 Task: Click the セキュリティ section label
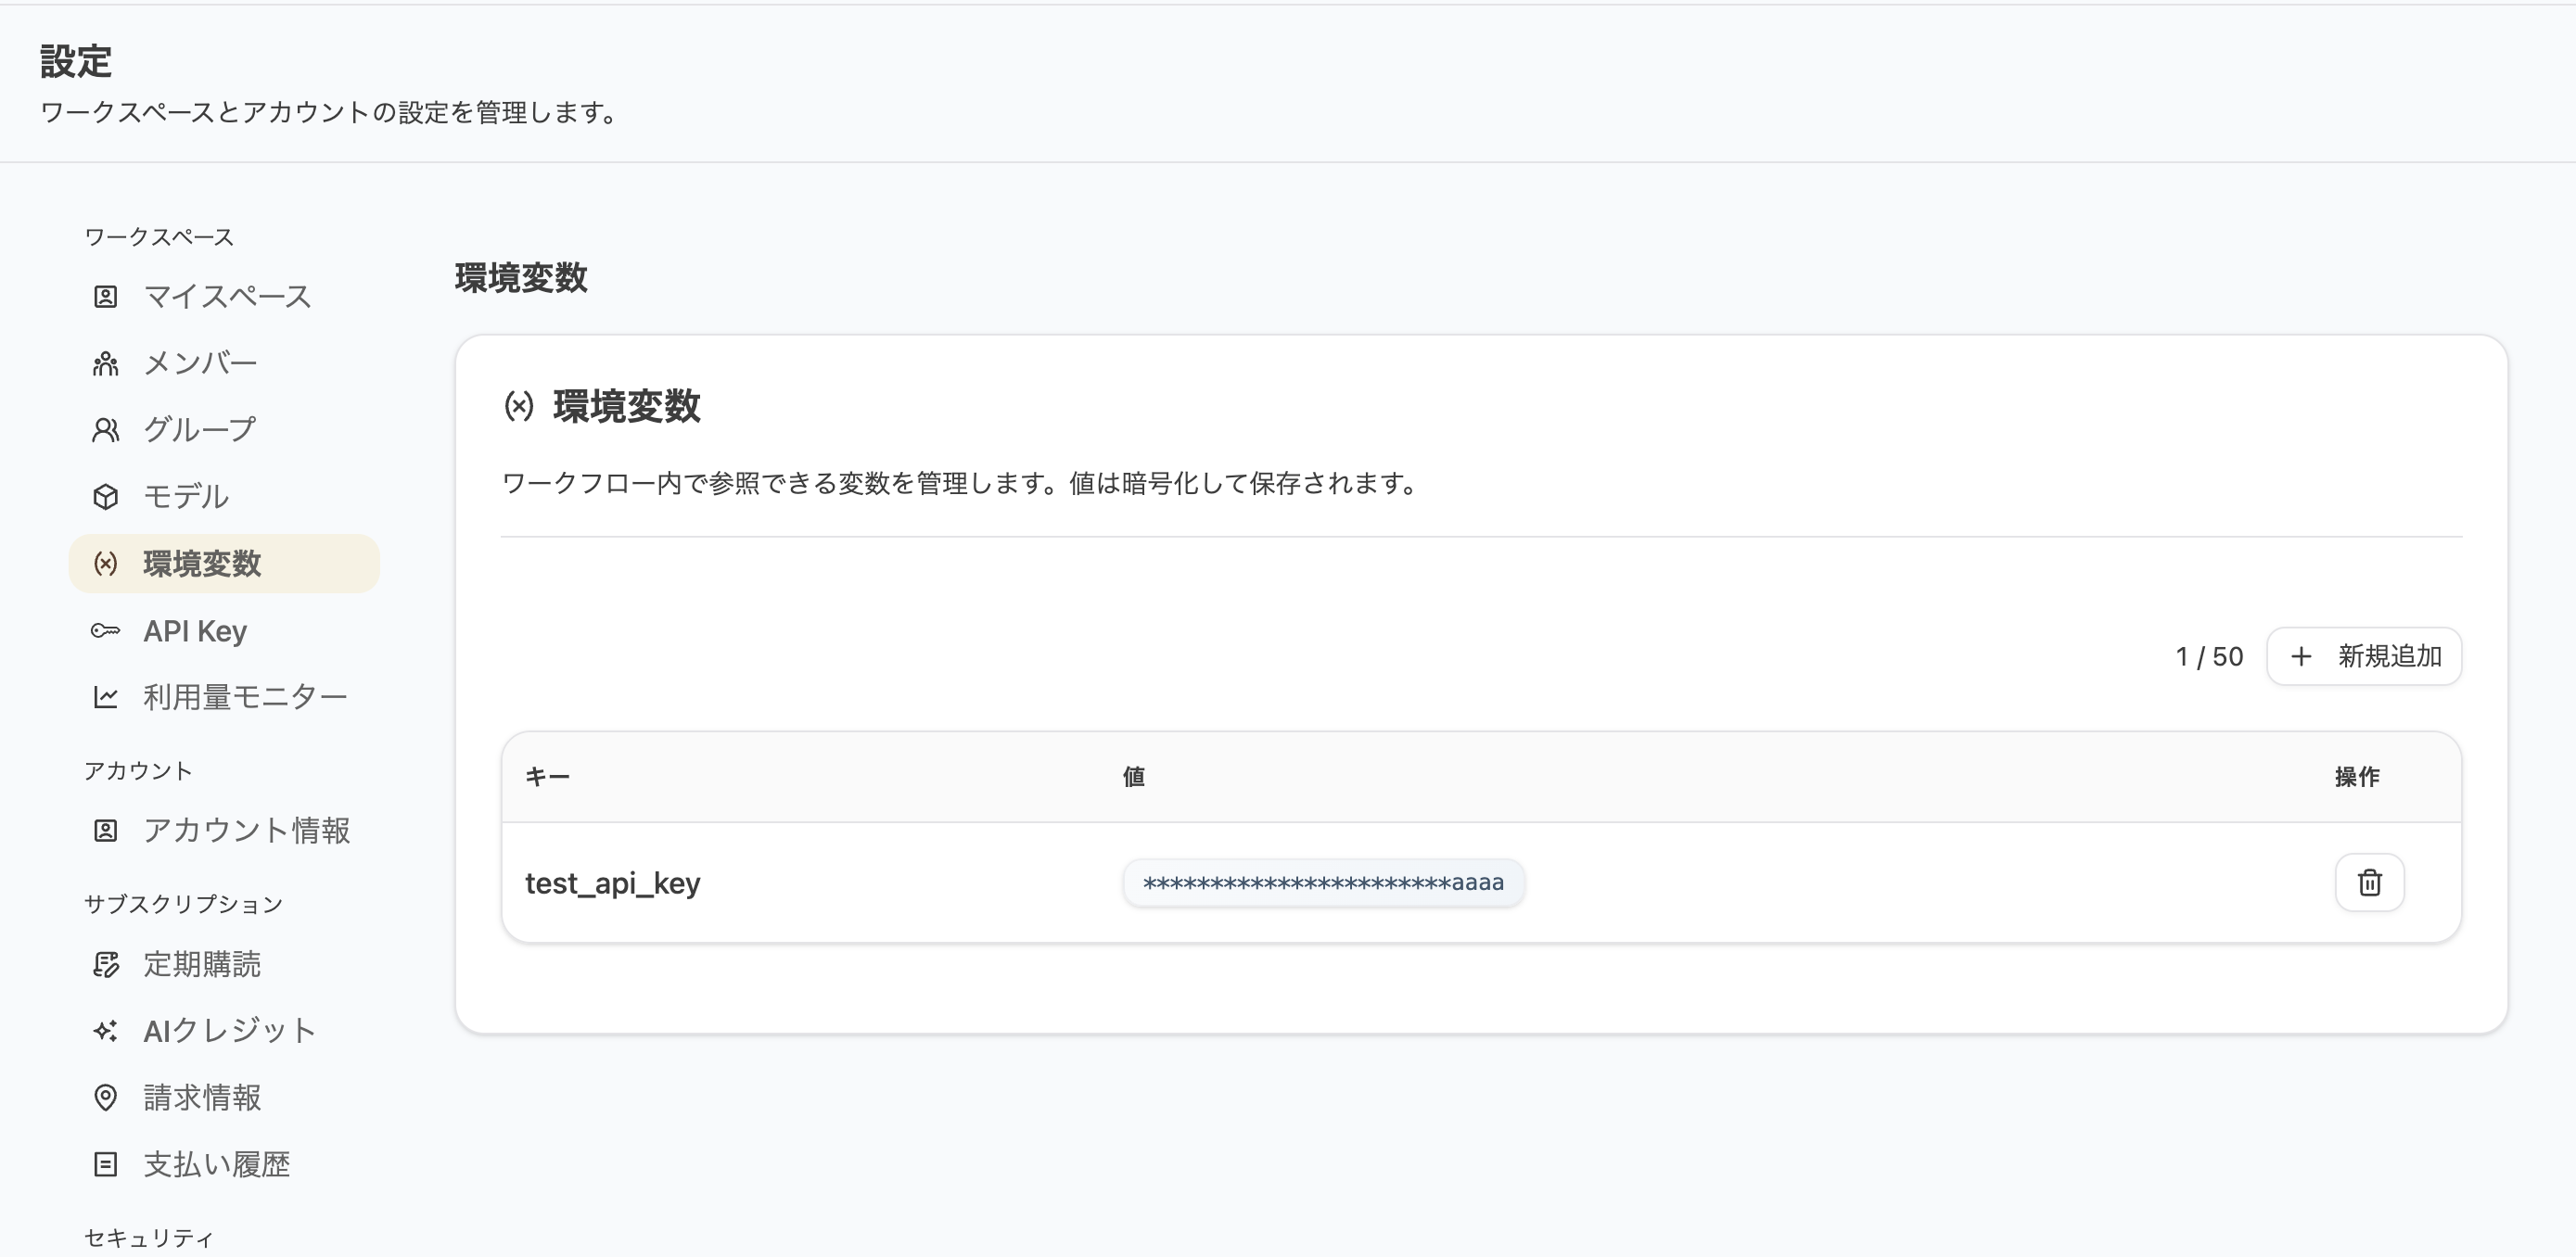[149, 1238]
